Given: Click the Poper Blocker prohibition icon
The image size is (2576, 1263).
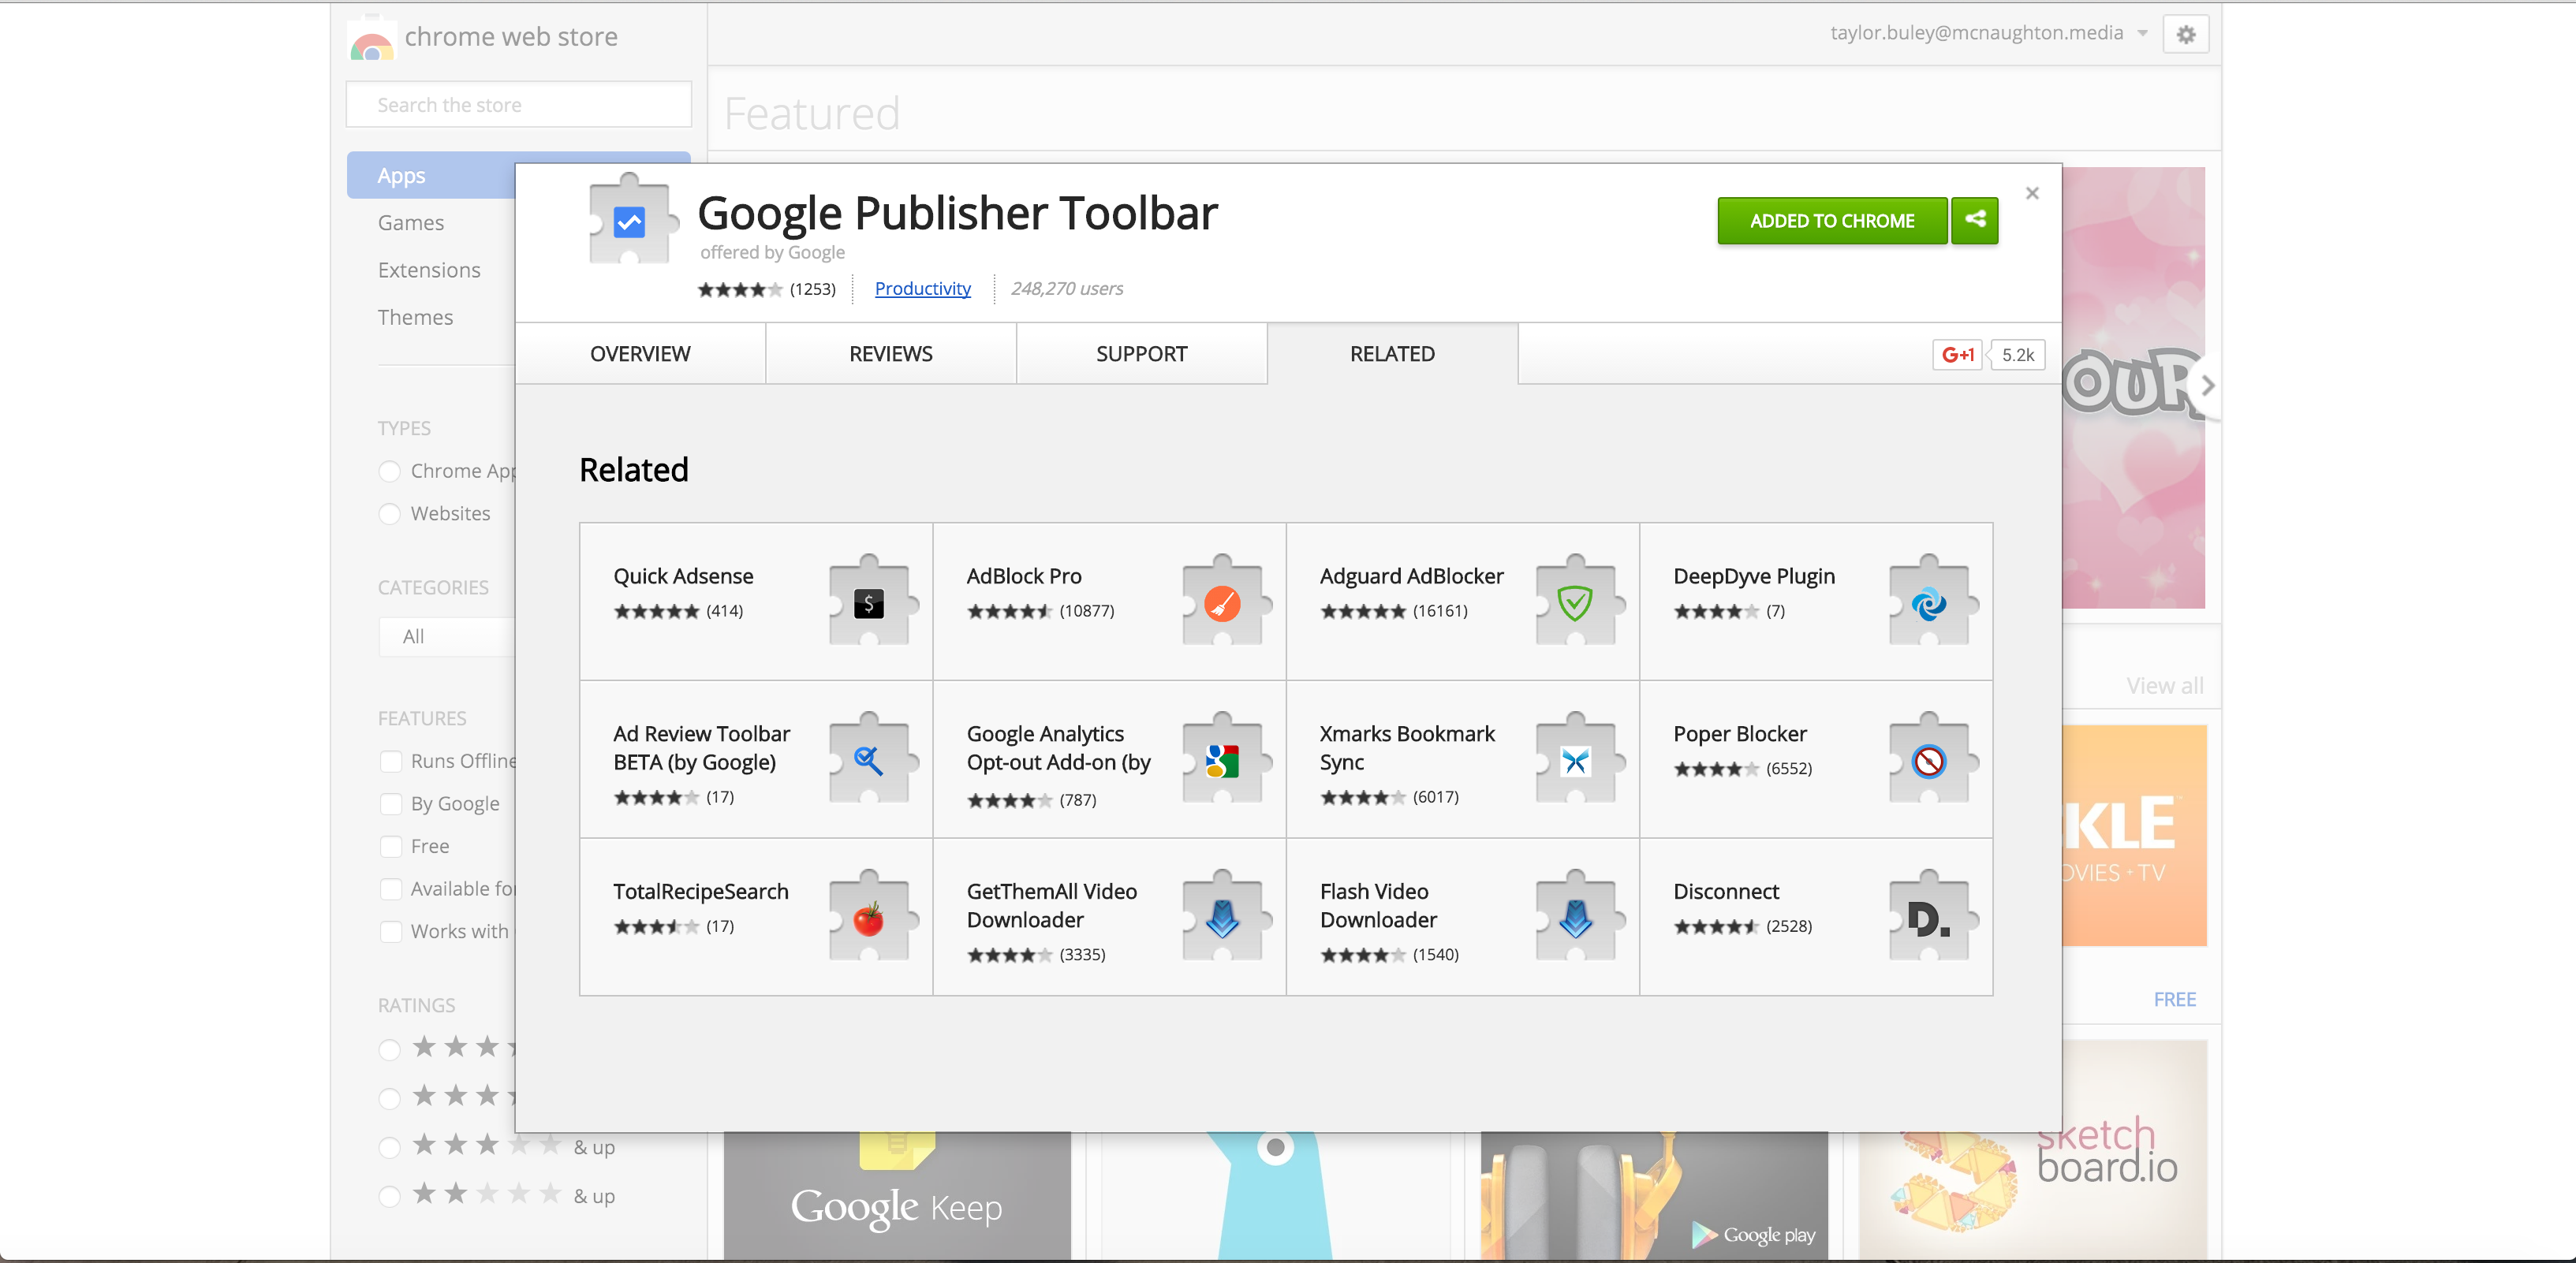Looking at the screenshot, I should pyautogui.click(x=1928, y=762).
